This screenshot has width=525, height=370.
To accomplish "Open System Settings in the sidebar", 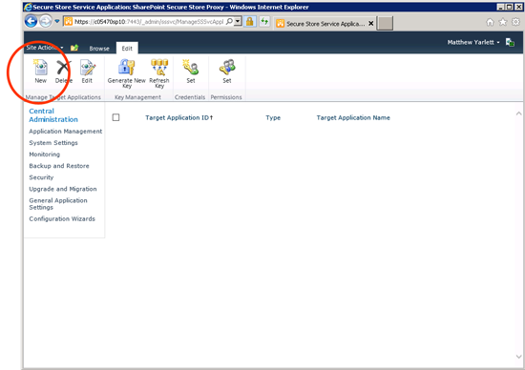I will 53,143.
